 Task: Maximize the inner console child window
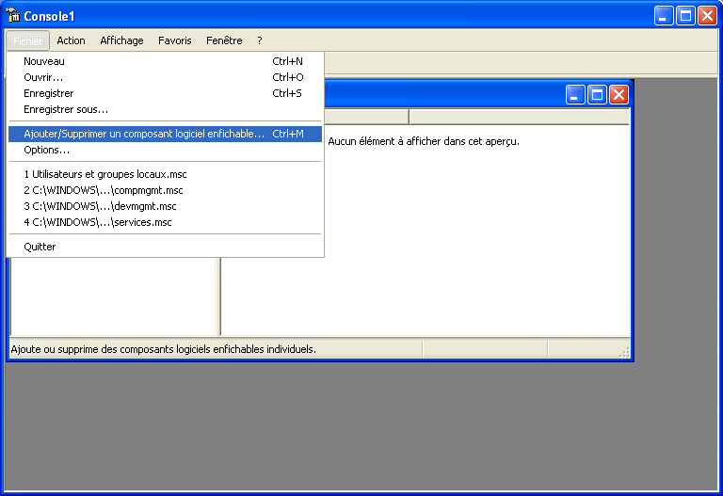(597, 95)
